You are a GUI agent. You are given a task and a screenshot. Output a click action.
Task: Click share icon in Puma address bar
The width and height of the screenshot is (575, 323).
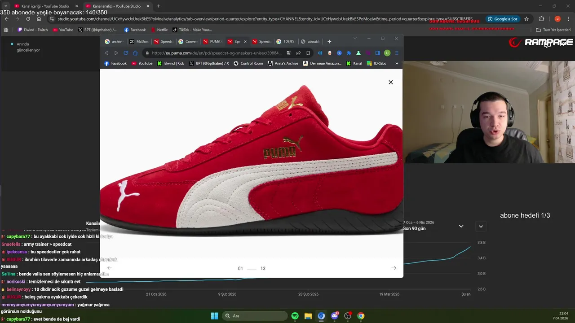click(x=298, y=53)
